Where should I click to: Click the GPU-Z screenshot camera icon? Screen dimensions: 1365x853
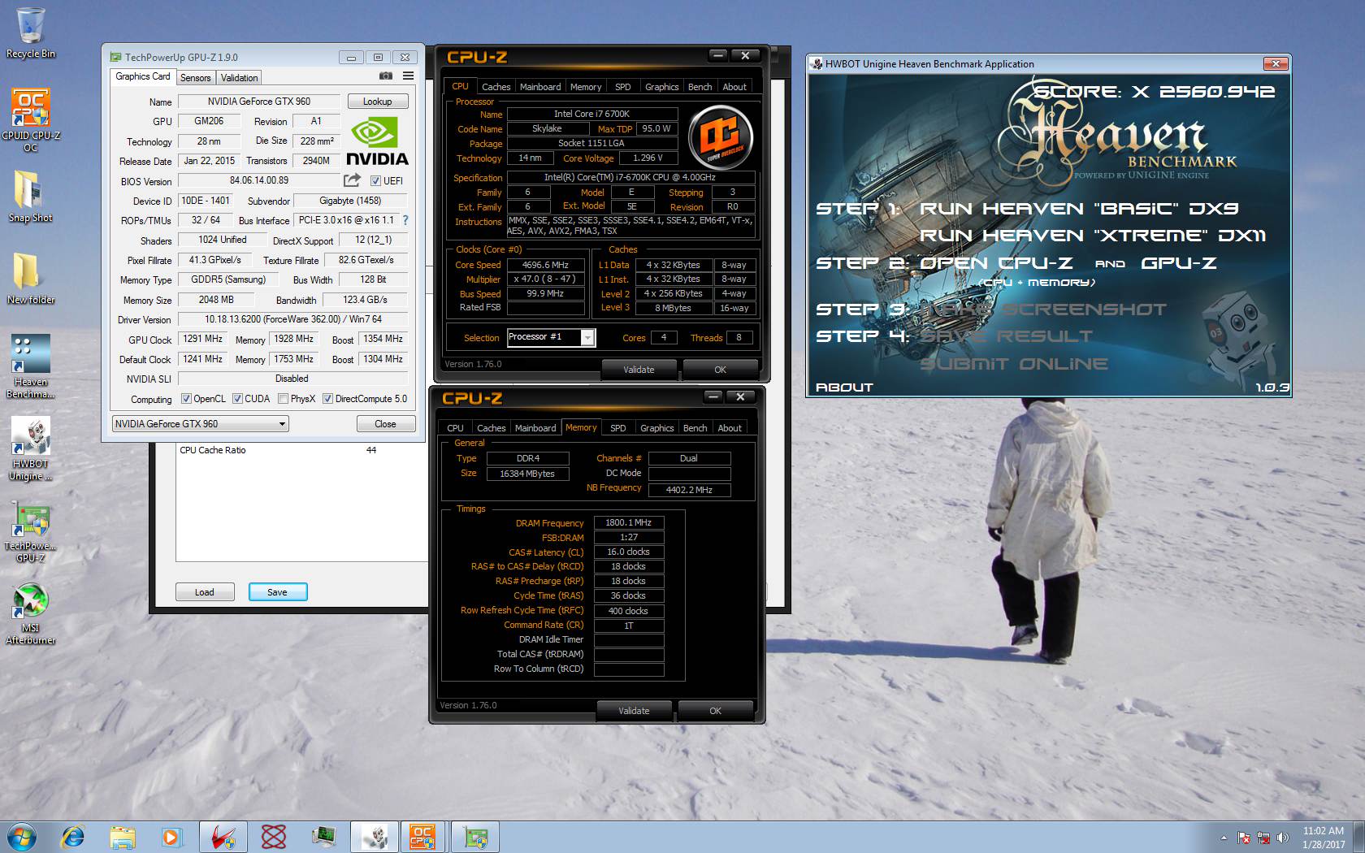point(386,76)
